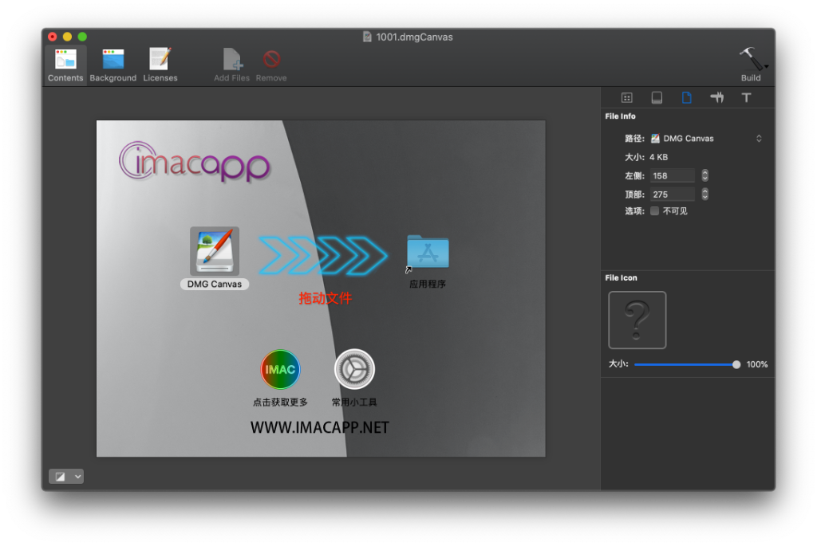Adjust the File Icon 大小 slider
This screenshot has height=546, width=817.
(x=685, y=364)
